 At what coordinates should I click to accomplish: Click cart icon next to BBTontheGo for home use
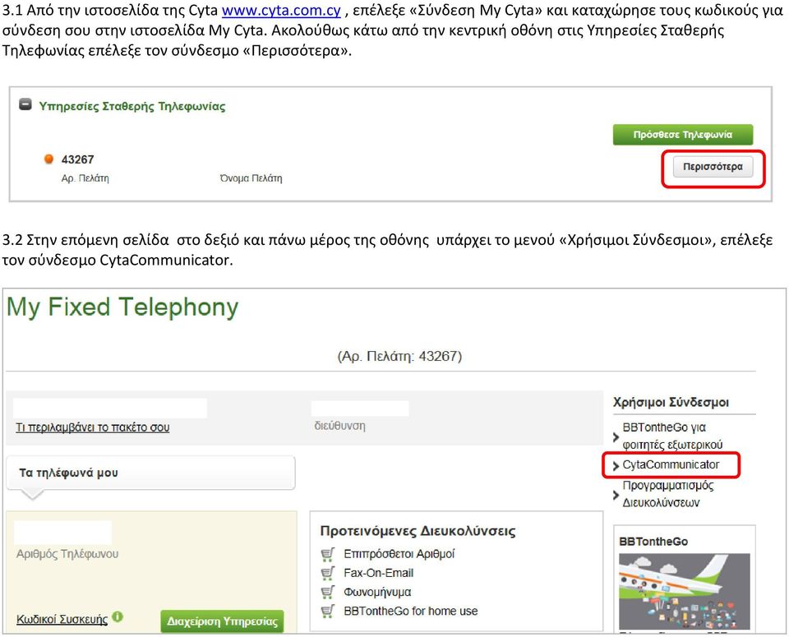coord(328,612)
